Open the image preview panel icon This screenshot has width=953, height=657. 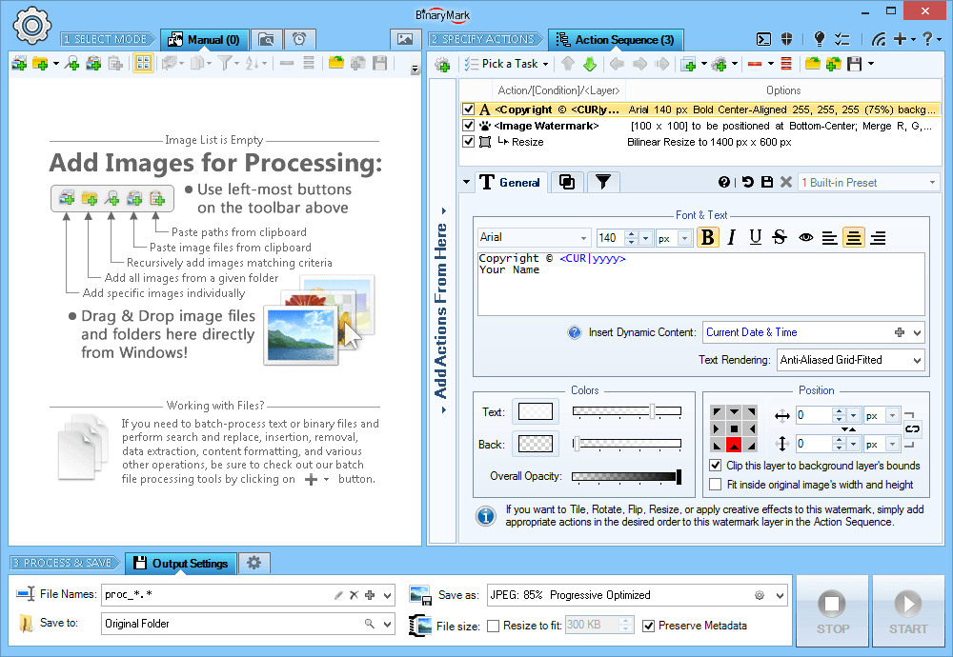(x=405, y=39)
